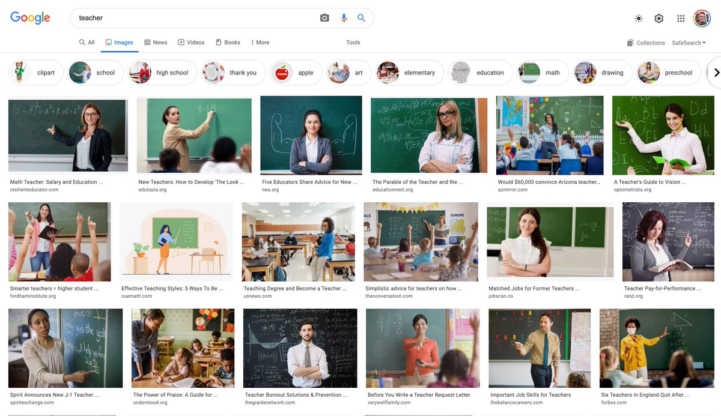Expand the More search types menu
721x416 pixels.
pyautogui.click(x=259, y=43)
